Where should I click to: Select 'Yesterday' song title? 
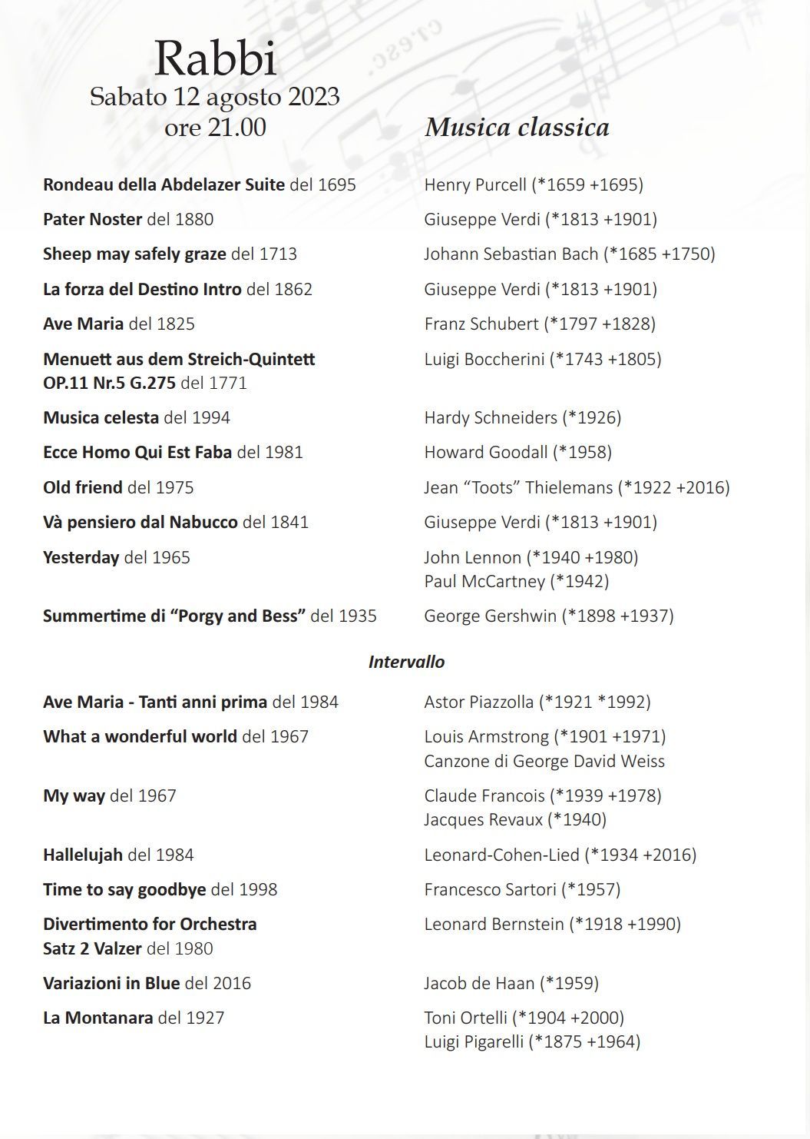[81, 557]
